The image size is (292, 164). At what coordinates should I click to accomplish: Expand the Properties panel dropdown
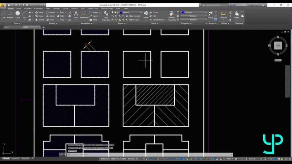[186, 23]
